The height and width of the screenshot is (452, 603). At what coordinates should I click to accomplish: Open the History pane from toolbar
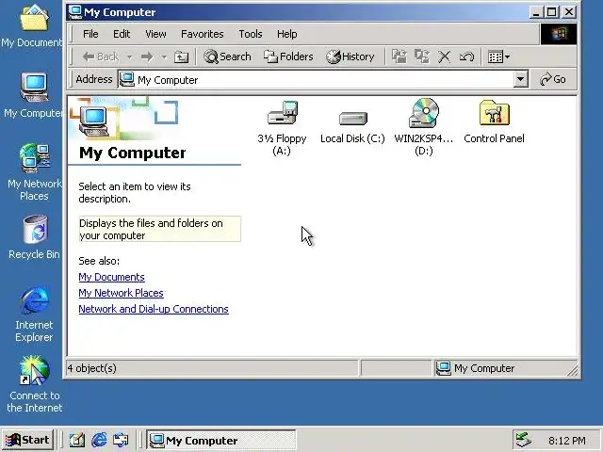tap(350, 56)
